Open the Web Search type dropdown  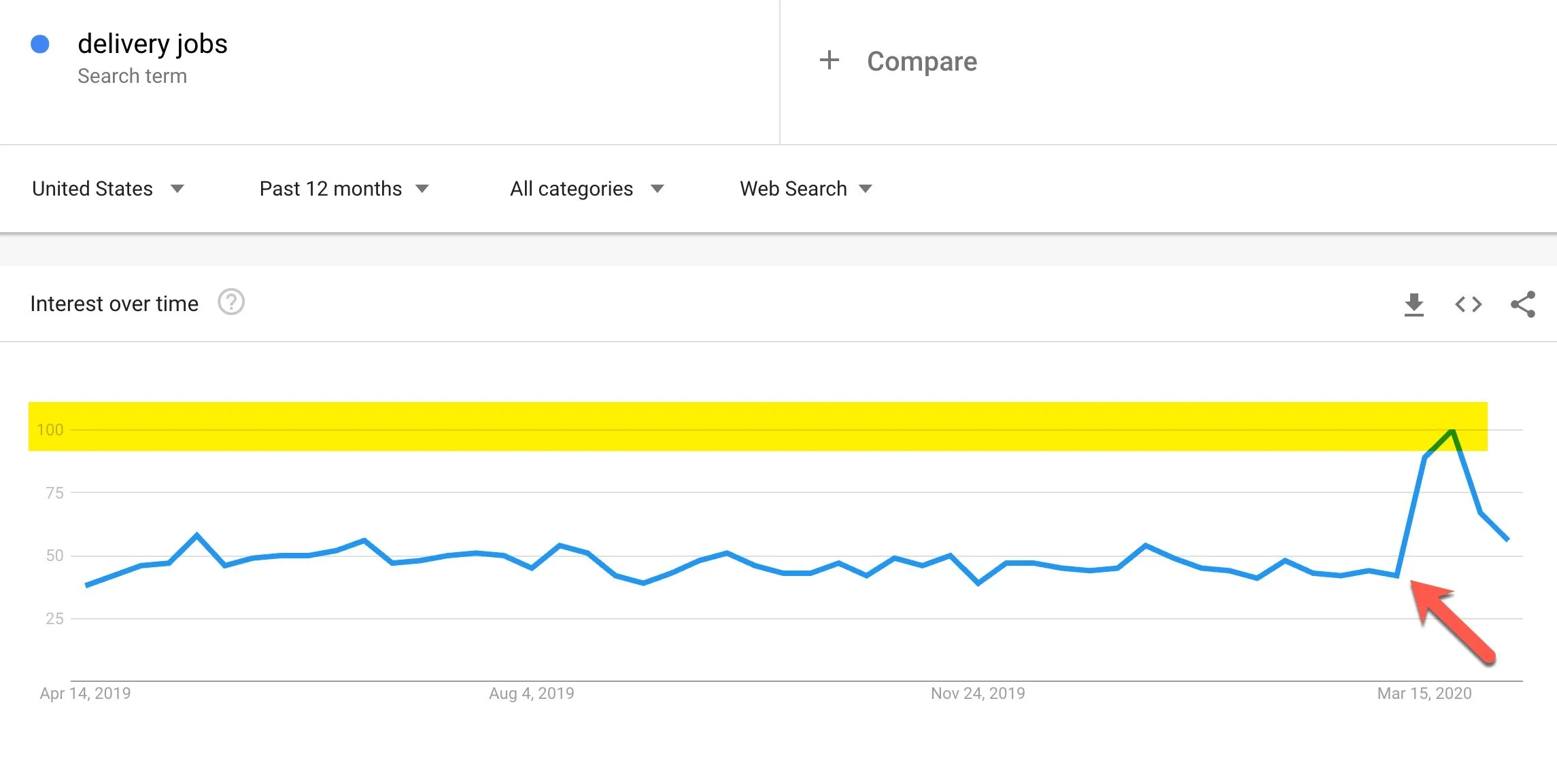[806, 189]
